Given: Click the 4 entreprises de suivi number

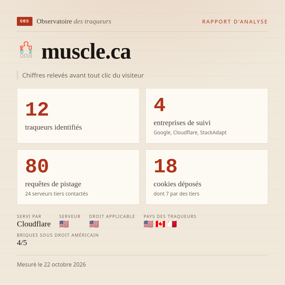Looking at the screenshot, I should click(x=160, y=105).
